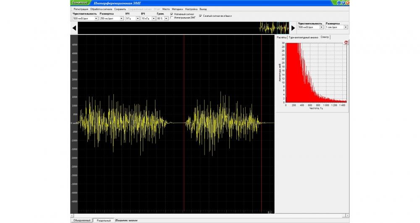Expand the overview Развертка 1 сек/дел dropdown
This screenshot has height=223, width=420.
(x=346, y=27)
